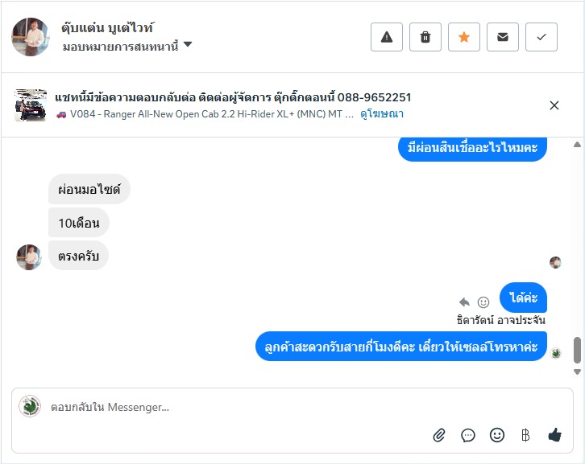Open the emoji picker in composer
This screenshot has height=464, width=585.
pos(497,435)
